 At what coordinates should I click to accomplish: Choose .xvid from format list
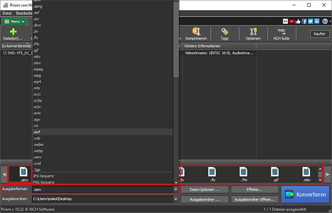pyautogui.click(x=103, y=163)
